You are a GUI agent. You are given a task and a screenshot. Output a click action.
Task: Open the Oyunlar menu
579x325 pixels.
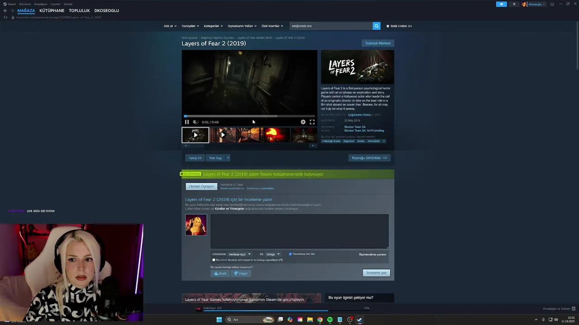(x=55, y=4)
